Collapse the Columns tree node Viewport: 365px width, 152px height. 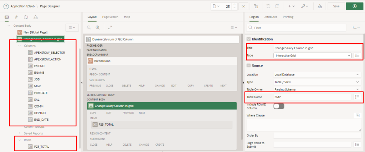(x=20, y=46)
